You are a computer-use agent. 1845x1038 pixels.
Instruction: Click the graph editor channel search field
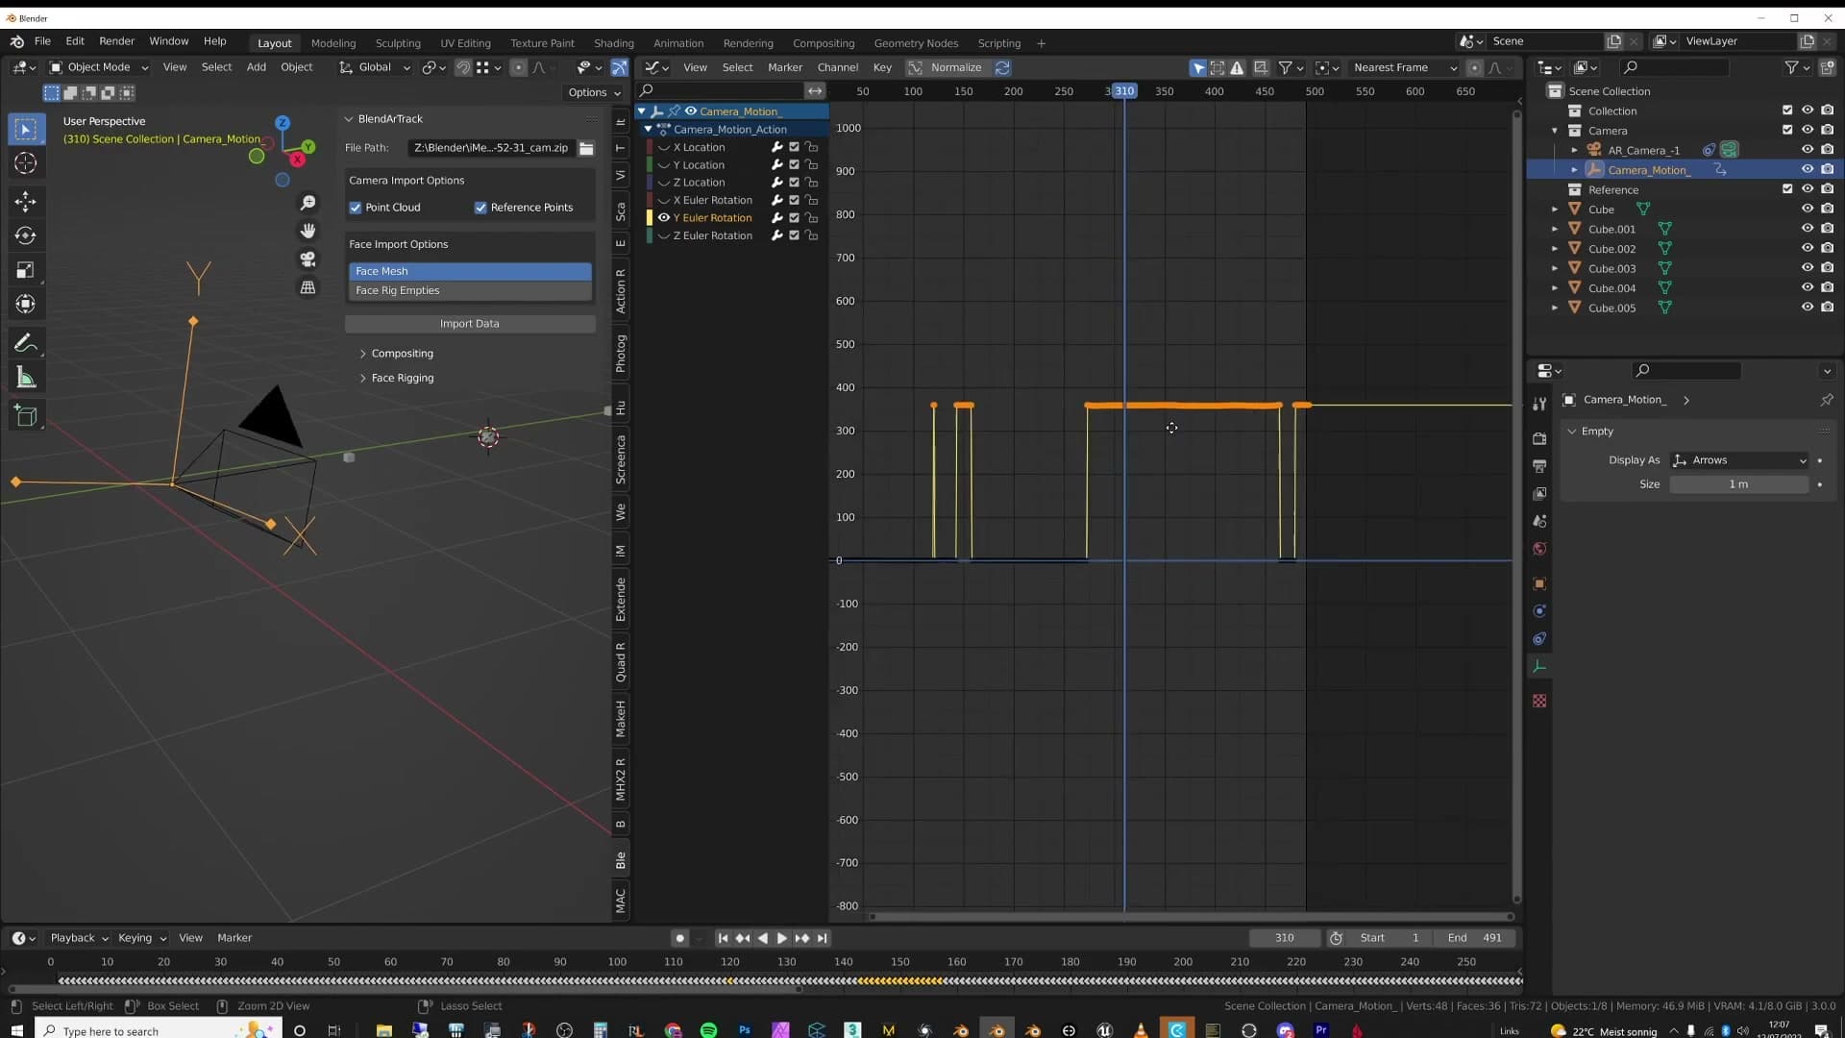coord(721,90)
